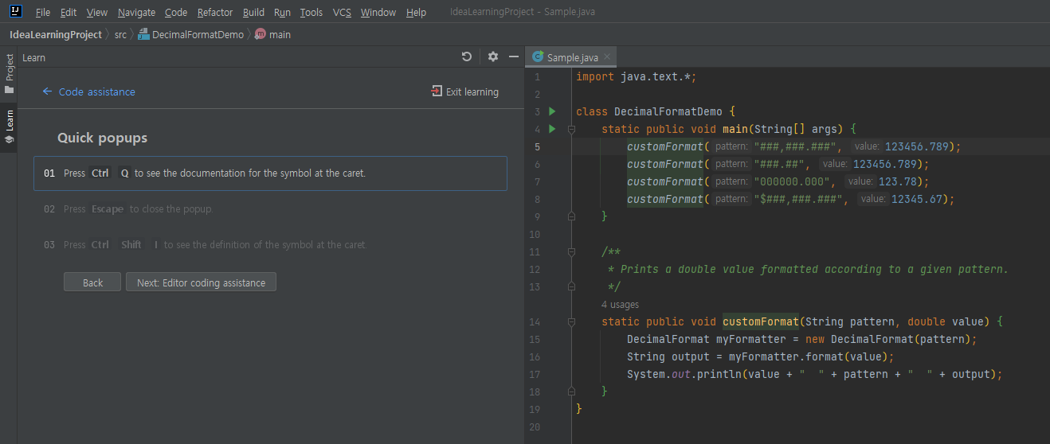Click the fold end marker at line 9
This screenshot has width=1050, height=444.
pos(571,216)
